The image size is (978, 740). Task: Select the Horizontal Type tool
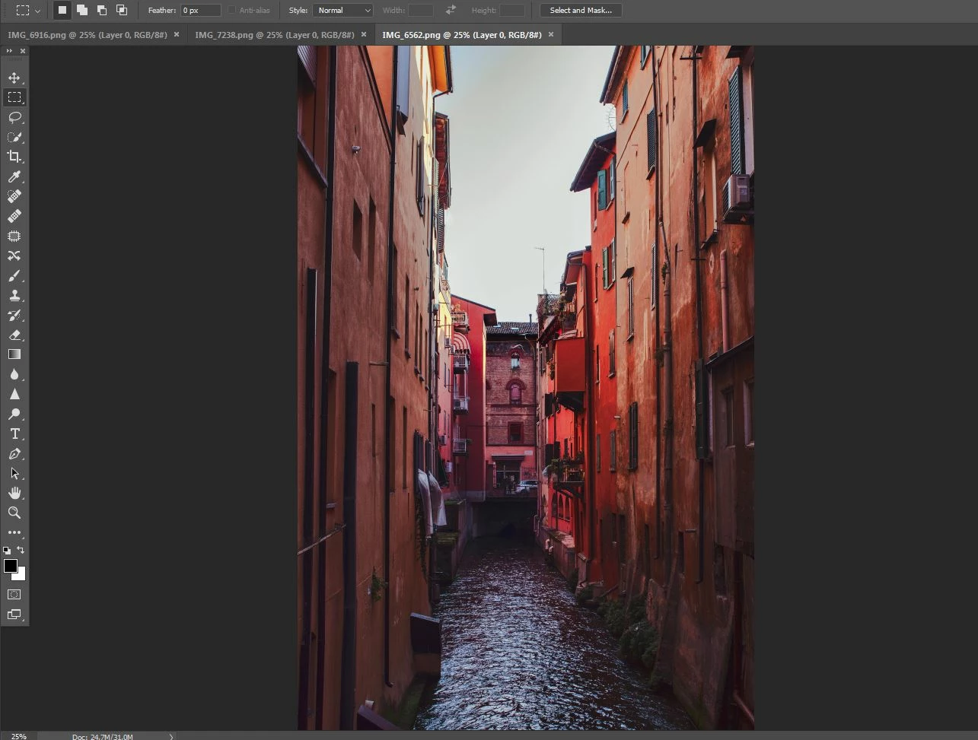click(x=14, y=434)
